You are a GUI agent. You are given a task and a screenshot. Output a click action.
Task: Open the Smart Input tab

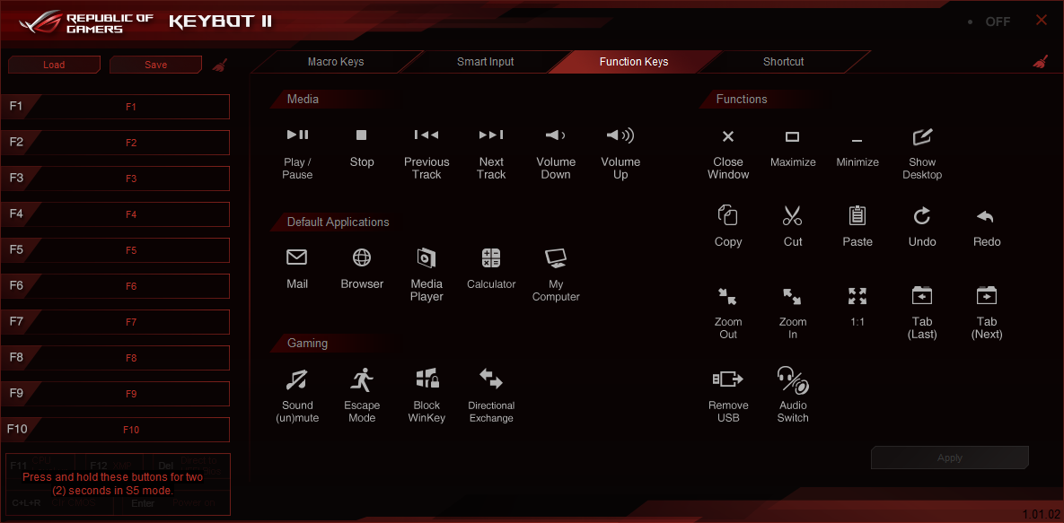tap(485, 62)
